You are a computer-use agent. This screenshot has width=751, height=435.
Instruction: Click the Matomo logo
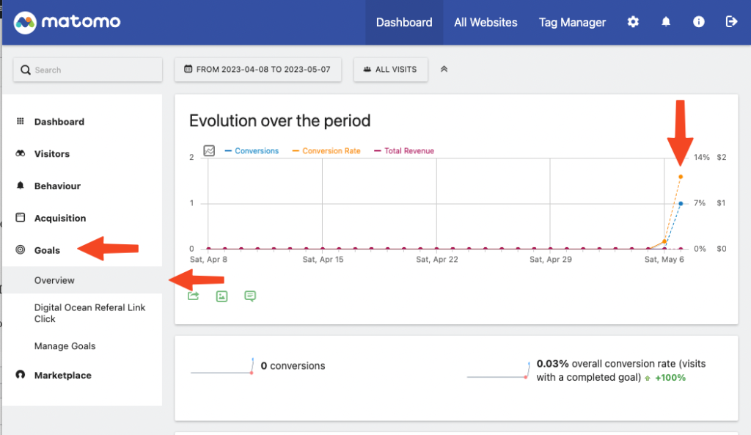tap(67, 22)
